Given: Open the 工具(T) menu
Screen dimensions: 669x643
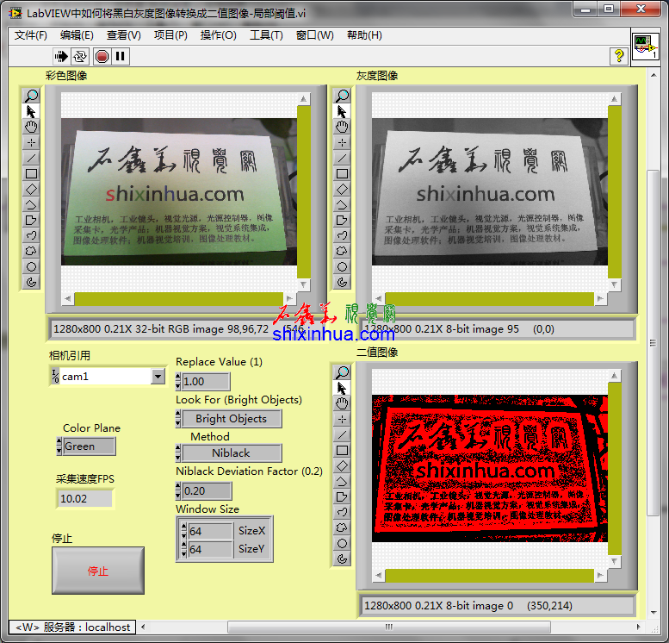Looking at the screenshot, I should point(266,35).
